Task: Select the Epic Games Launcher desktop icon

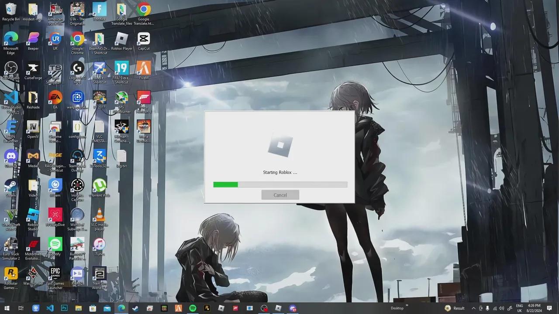Action: coord(55,278)
